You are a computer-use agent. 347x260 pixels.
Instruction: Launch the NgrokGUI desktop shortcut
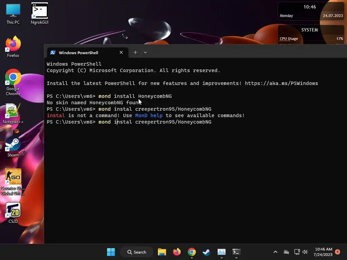click(x=40, y=13)
